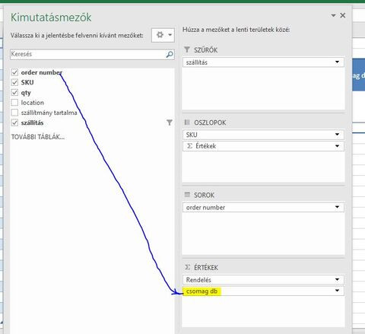Select the order number field name
Image resolution: width=365 pixels, height=334 pixels.
pyautogui.click(x=41, y=72)
